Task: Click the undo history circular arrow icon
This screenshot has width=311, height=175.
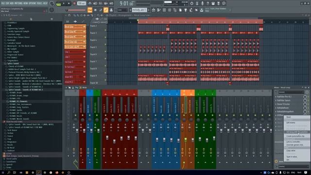Action: [x=191, y=3]
